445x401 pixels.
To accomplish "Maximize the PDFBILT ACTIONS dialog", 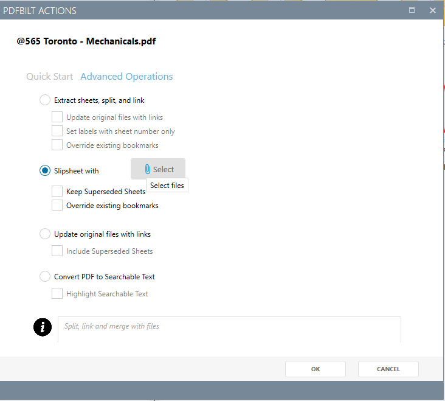I will pos(412,10).
